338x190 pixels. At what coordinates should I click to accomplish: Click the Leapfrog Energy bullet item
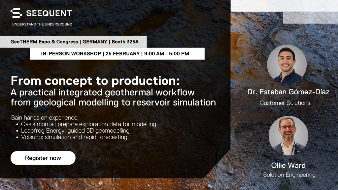tap(75, 131)
